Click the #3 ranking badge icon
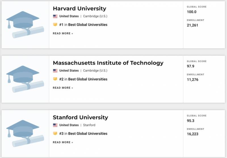 tap(55, 134)
